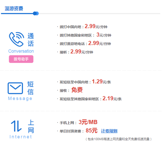Click the pink 拨号助手 button
Viewport: 162px width, 145px height.
pyautogui.click(x=21, y=59)
